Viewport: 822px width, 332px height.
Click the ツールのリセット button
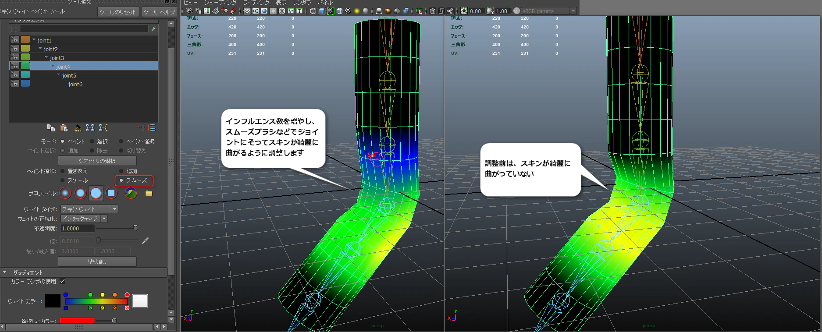coord(118,12)
